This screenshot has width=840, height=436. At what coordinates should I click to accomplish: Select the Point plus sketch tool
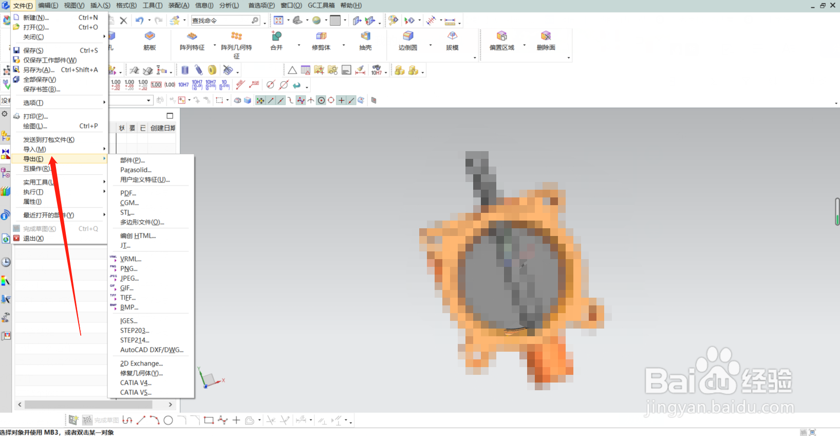point(236,420)
